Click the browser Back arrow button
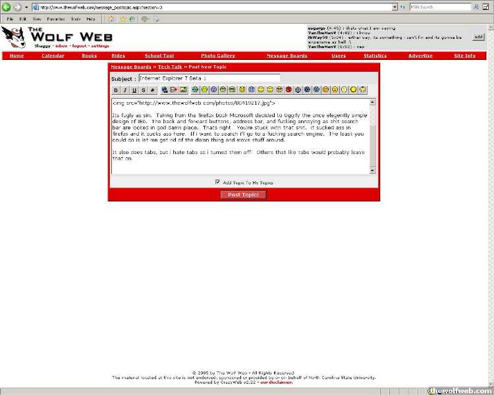Screen dimensions: 494x395 pos(6,7)
